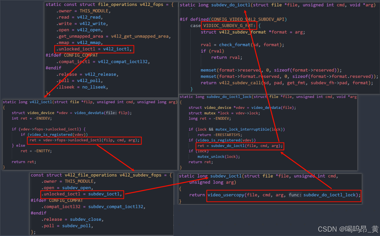Click '.compat_ioctl32 = subdev_compat_ioctl32,'
Image resolution: width=380 pixels, height=236 pixels.
coord(93,207)
